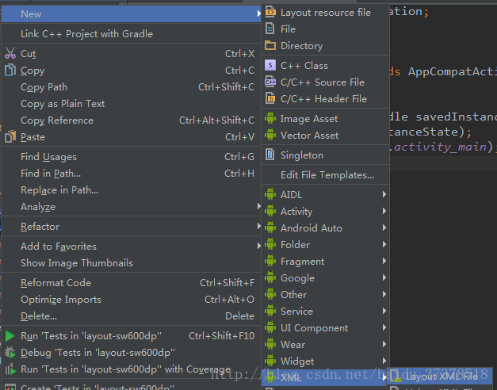Choose Reformat Code entry

(x=132, y=282)
